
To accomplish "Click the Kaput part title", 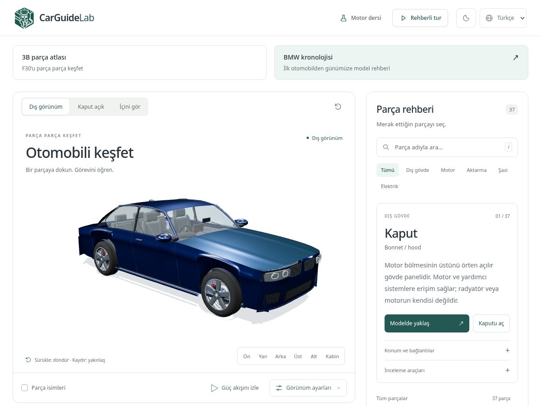I will [401, 233].
